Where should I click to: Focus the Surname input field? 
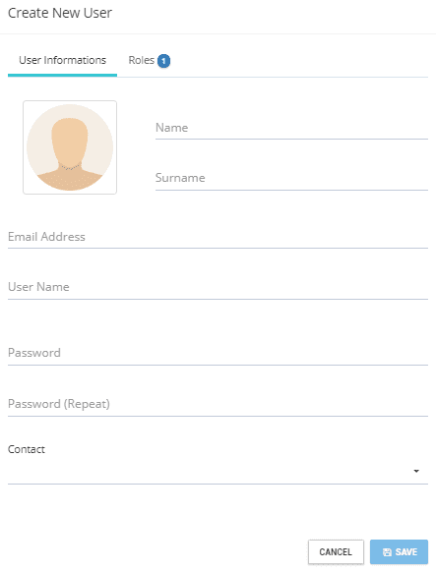click(291, 179)
